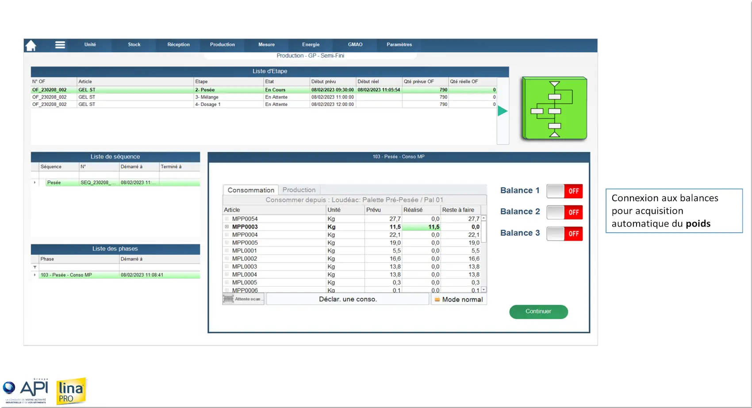This screenshot has width=752, height=408.
Task: Expand the MPP0003 article row
Action: pyautogui.click(x=227, y=227)
